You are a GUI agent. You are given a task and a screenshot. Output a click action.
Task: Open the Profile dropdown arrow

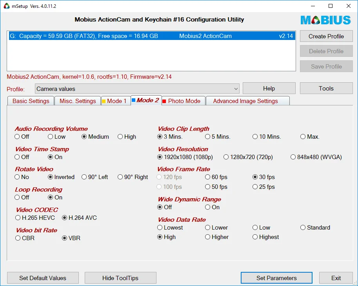tap(236, 89)
